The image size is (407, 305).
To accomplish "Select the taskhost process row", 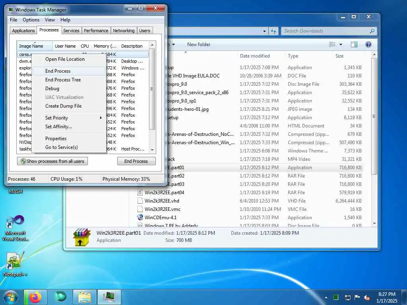I will coord(83,149).
